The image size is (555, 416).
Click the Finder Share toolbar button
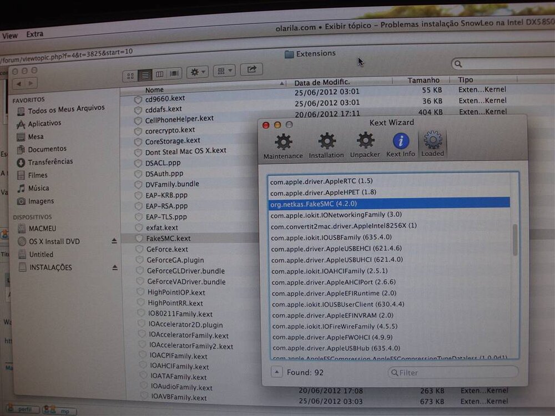[251, 70]
